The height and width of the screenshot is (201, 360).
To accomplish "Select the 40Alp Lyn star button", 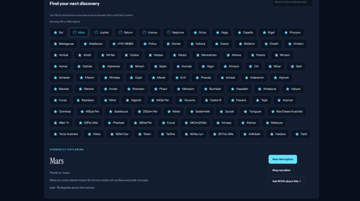I will [194, 134].
